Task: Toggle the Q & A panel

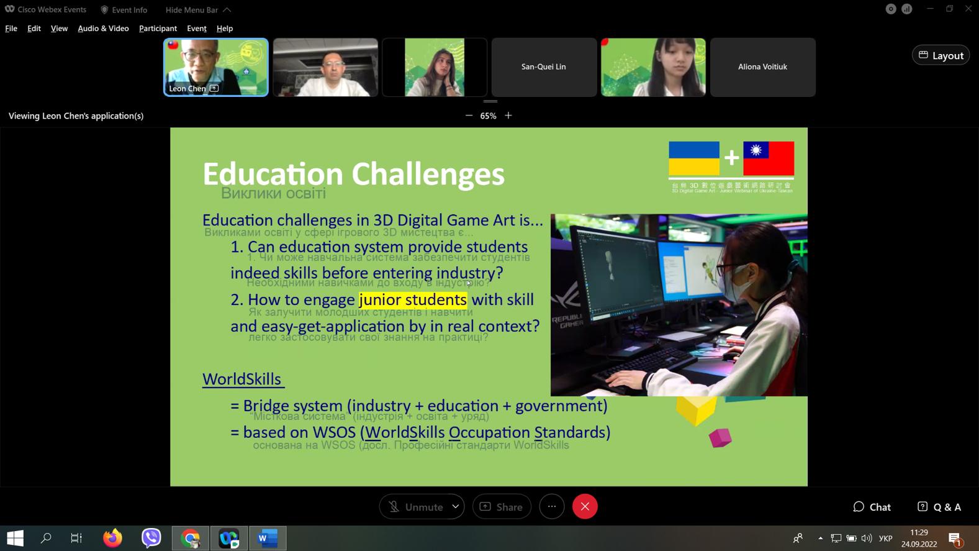Action: [939, 507]
